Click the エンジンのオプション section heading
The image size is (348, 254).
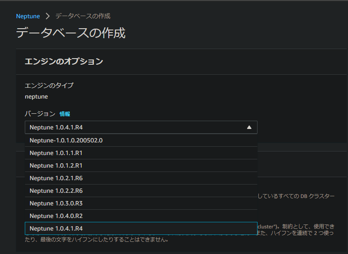[x=64, y=61]
